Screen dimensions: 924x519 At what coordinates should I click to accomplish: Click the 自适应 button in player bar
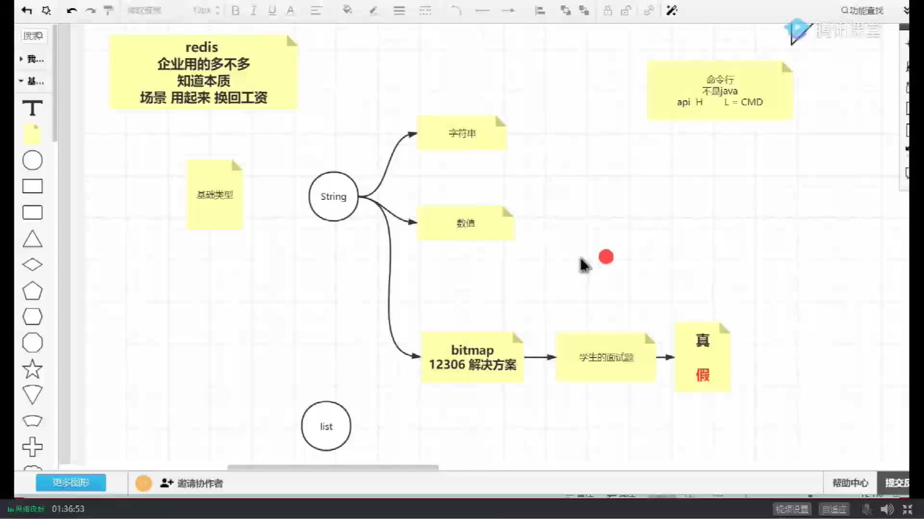[x=834, y=509]
